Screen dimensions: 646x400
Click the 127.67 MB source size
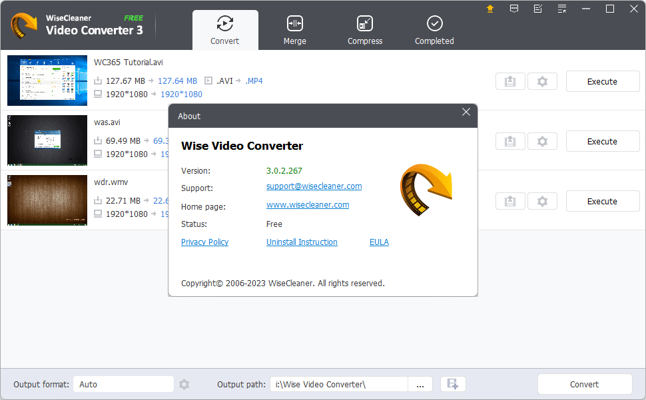[x=126, y=81]
